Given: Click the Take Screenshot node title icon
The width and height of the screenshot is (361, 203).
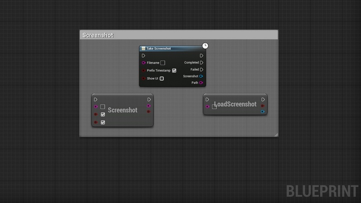Looking at the screenshot, I should 143,49.
